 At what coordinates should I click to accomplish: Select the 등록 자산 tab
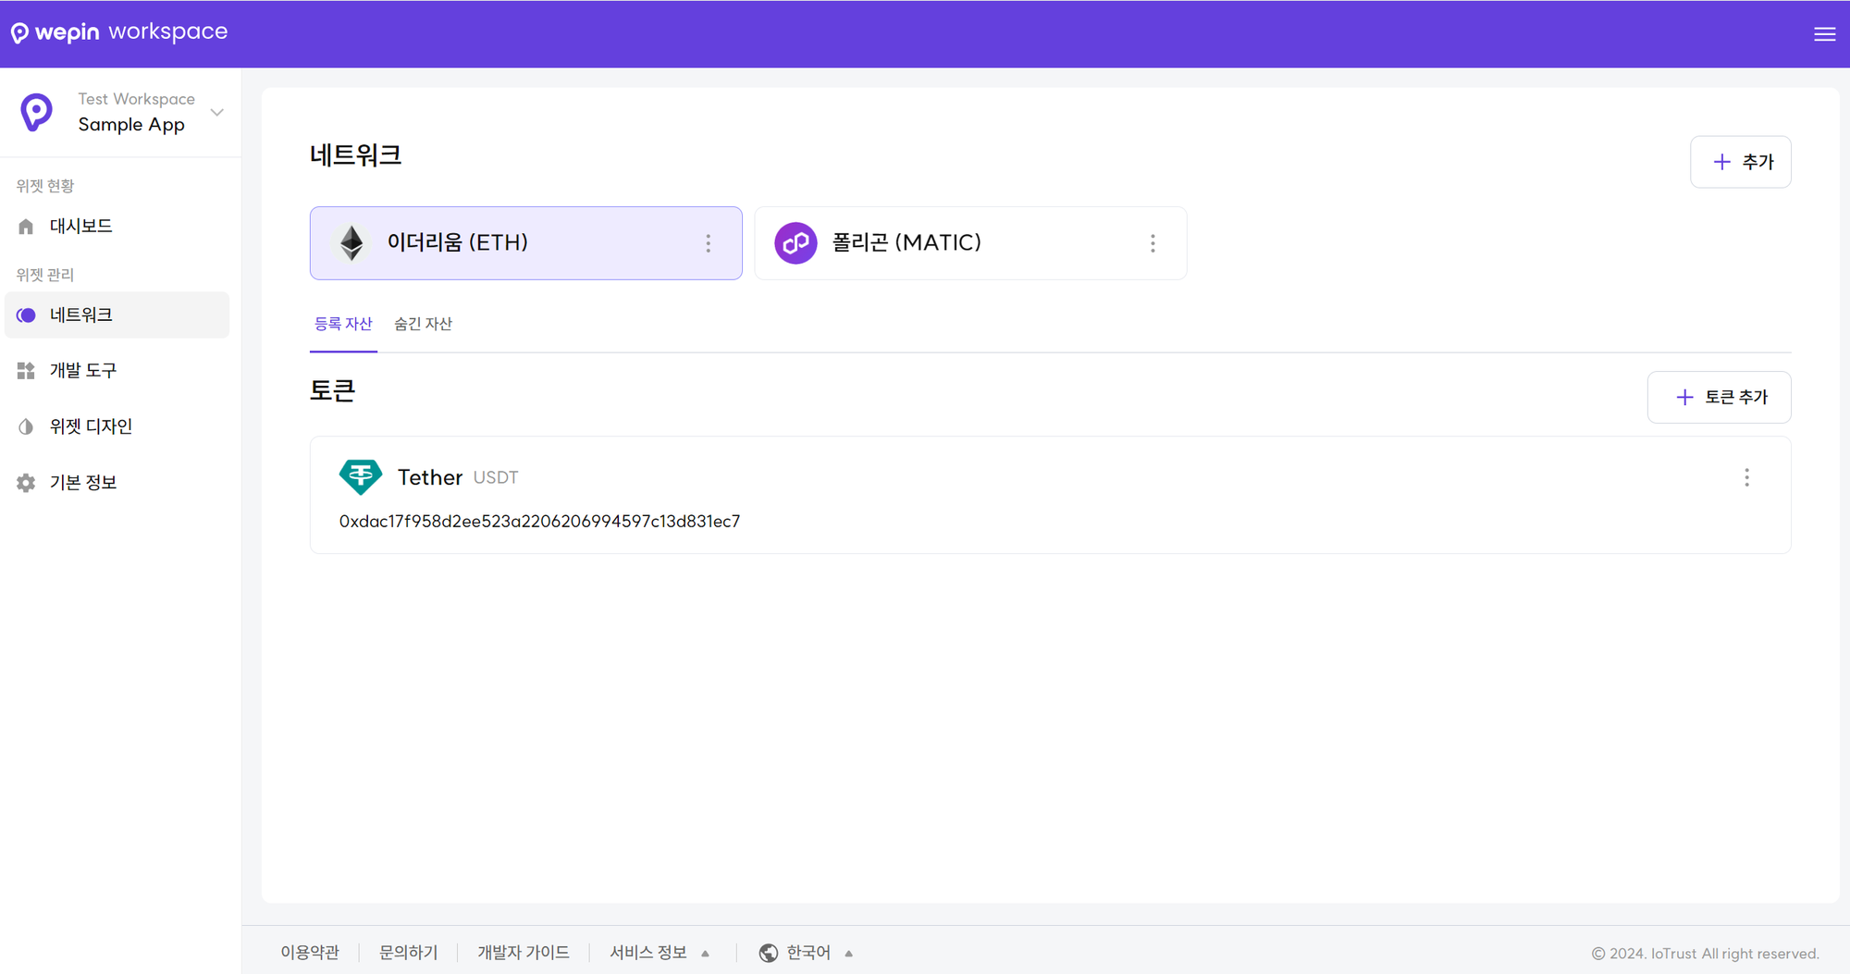tap(343, 324)
